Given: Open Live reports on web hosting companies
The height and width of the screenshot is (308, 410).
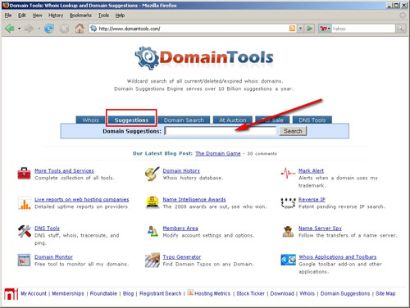Looking at the screenshot, I should [x=82, y=200].
